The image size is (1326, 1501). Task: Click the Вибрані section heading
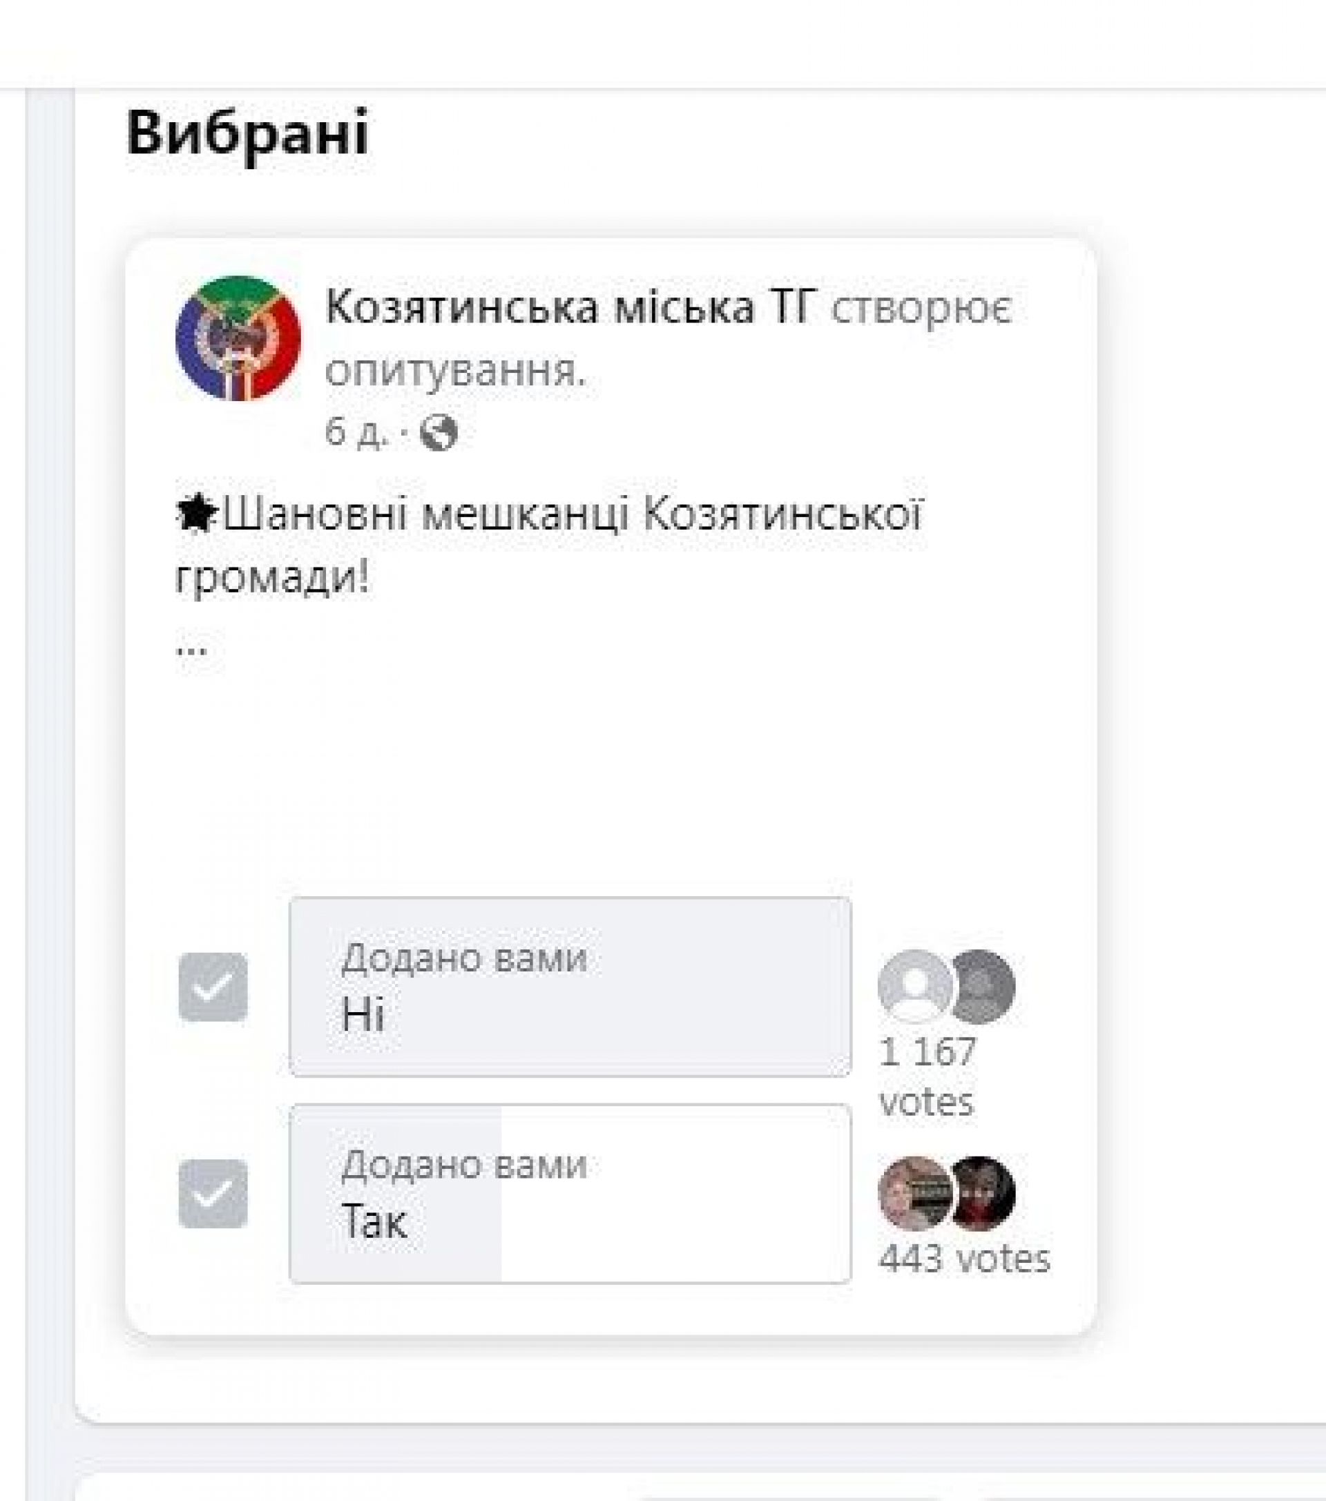click(x=247, y=133)
